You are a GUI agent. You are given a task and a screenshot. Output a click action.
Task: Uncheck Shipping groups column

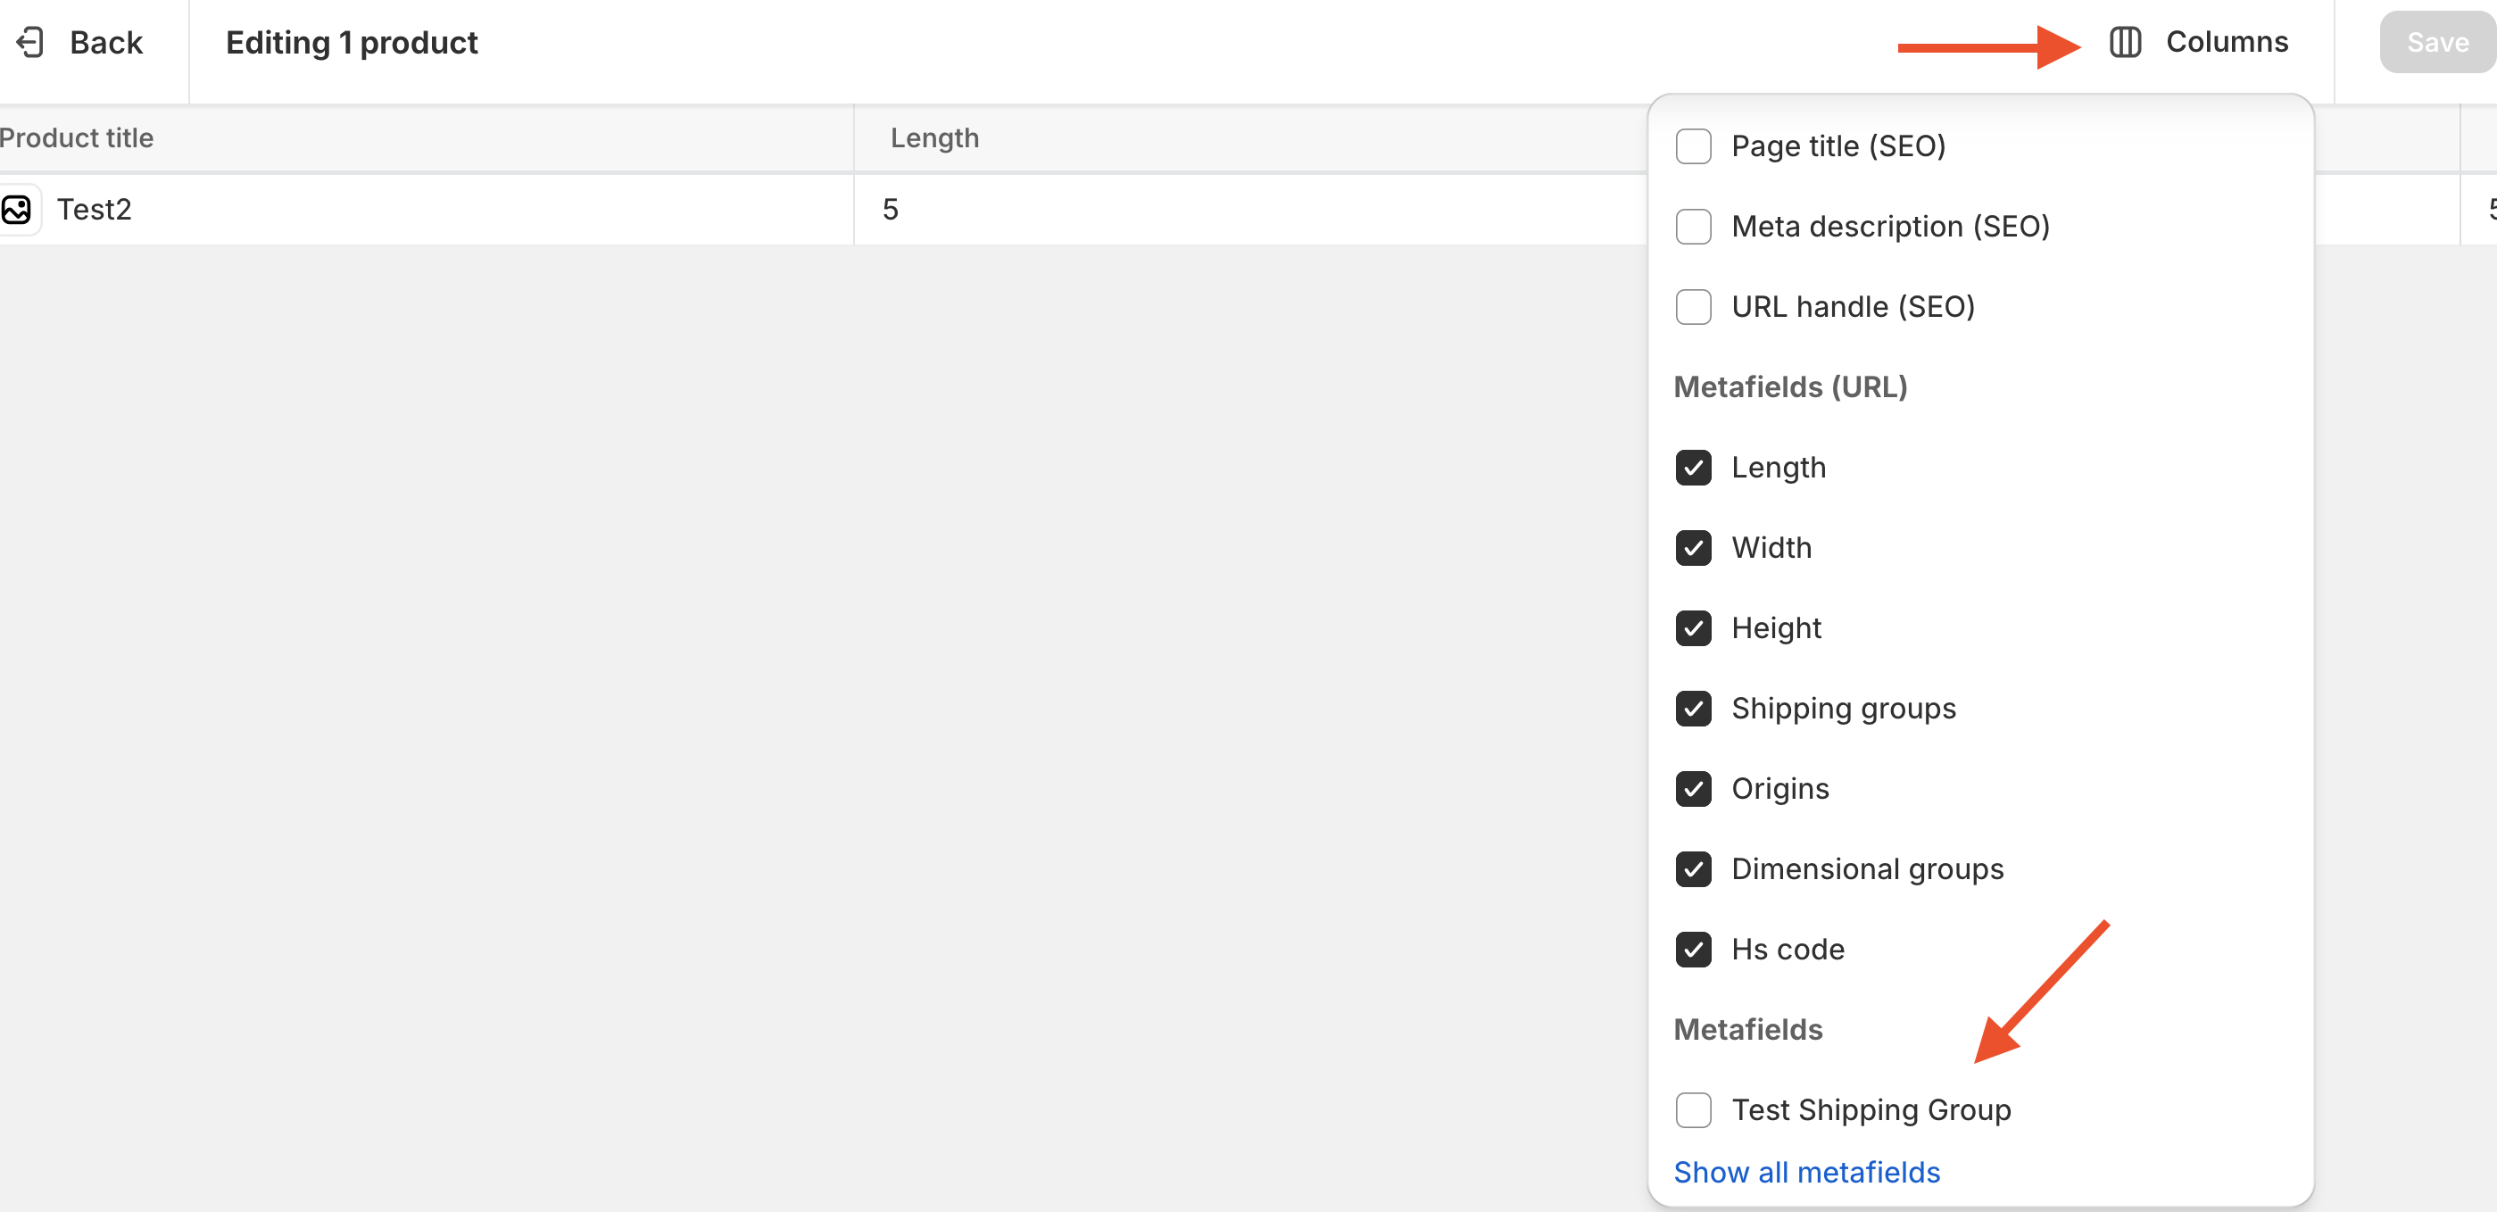coord(1692,709)
